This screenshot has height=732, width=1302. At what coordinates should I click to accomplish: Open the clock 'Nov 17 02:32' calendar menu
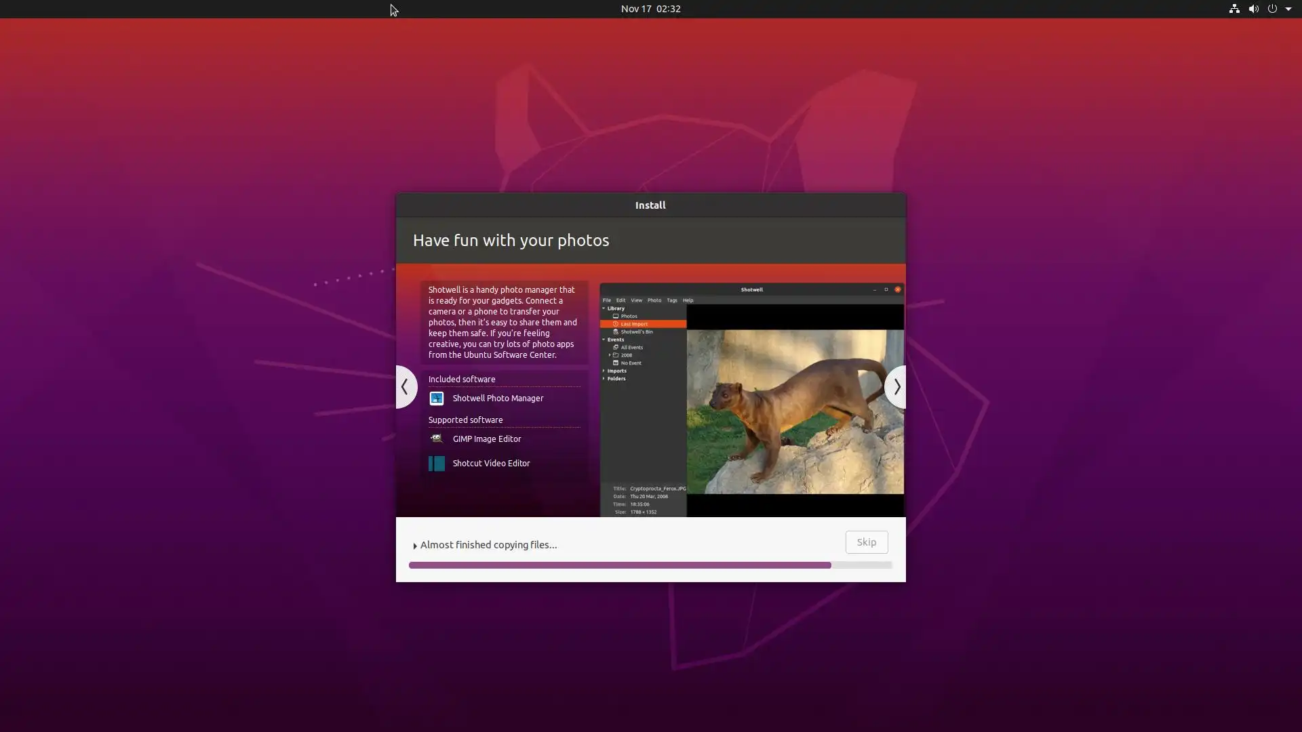650,9
